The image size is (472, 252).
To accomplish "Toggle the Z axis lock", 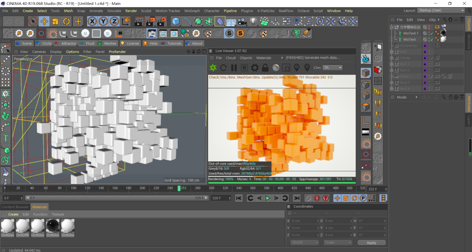I will pyautogui.click(x=114, y=22).
